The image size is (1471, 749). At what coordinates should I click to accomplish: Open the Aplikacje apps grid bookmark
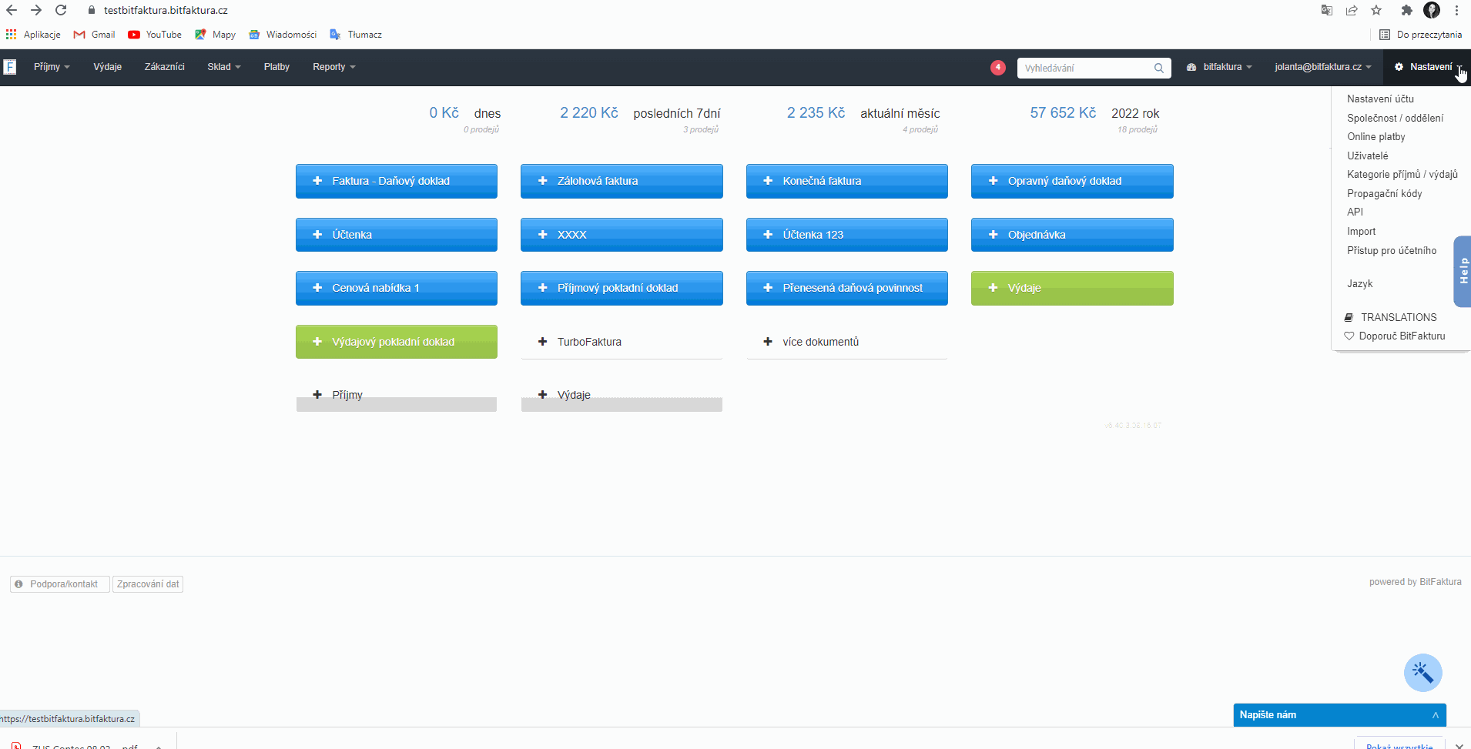click(33, 35)
